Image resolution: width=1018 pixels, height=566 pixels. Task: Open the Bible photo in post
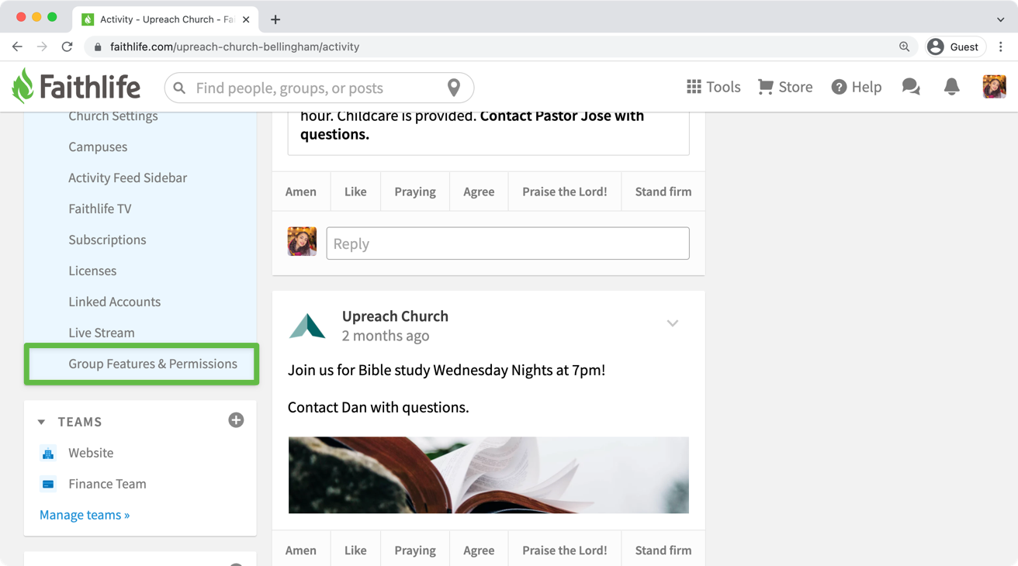coord(489,475)
